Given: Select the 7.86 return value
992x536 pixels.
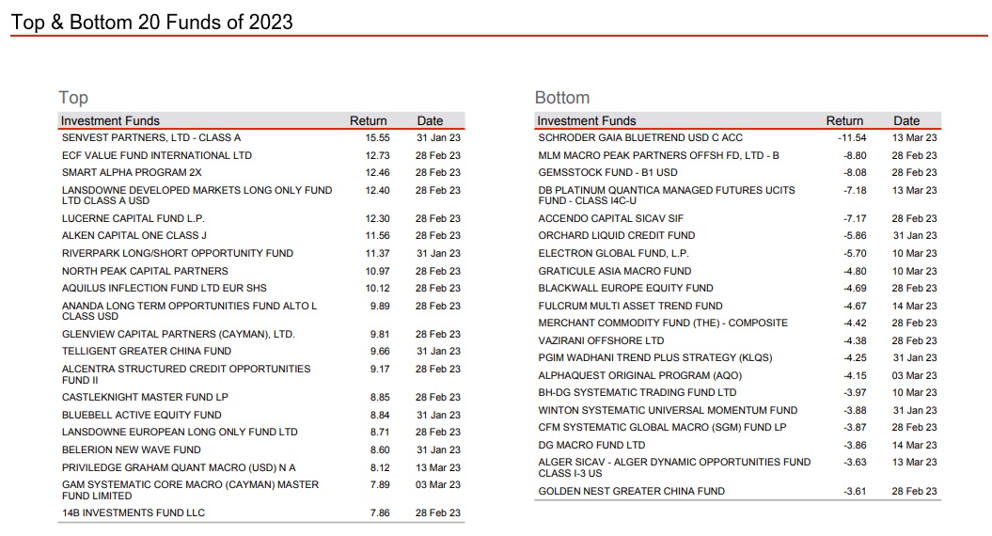Looking at the screenshot, I should click(380, 512).
